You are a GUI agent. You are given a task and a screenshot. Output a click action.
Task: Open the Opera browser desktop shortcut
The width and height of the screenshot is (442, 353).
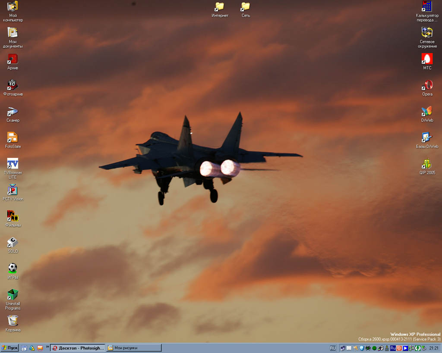click(427, 85)
